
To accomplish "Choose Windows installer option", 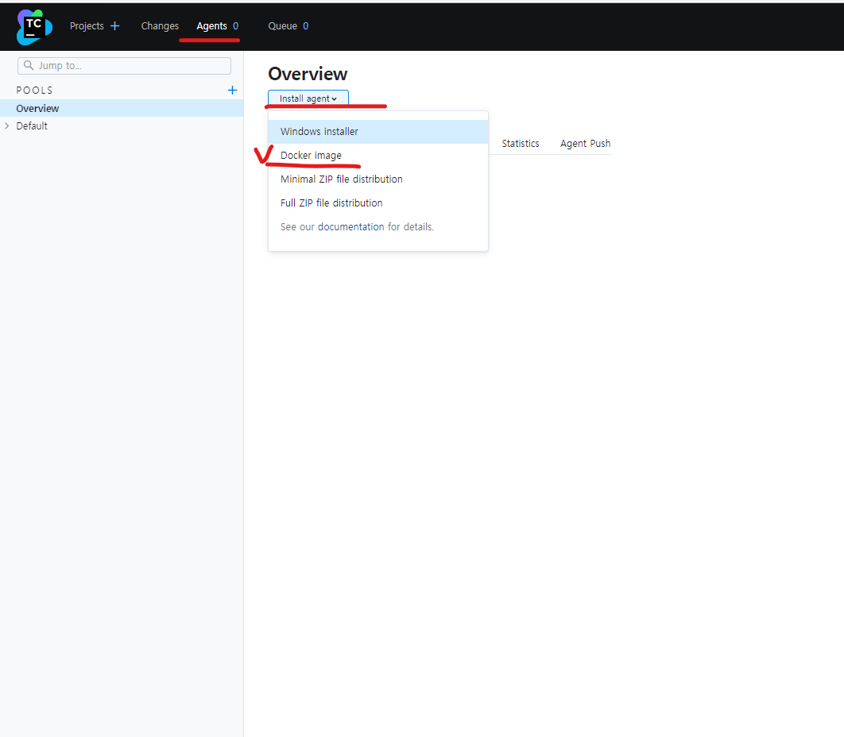I will (377, 131).
